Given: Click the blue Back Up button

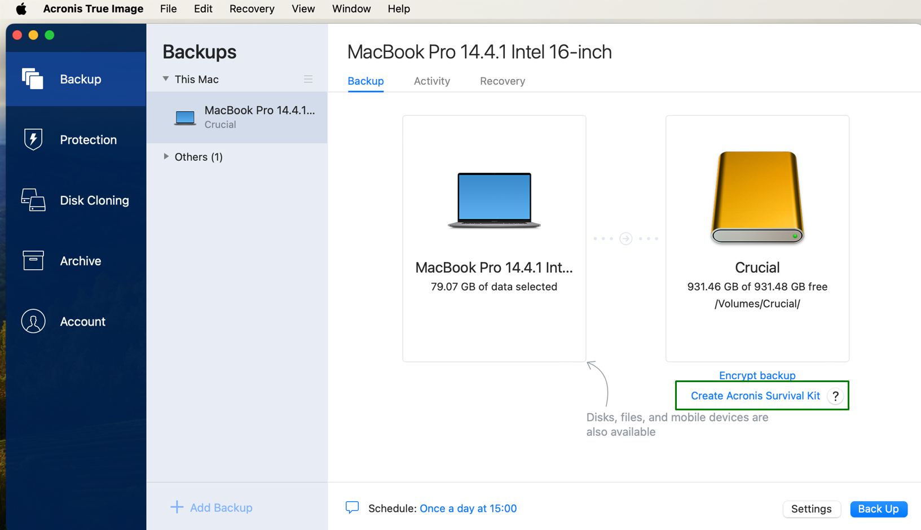Looking at the screenshot, I should click(x=878, y=509).
